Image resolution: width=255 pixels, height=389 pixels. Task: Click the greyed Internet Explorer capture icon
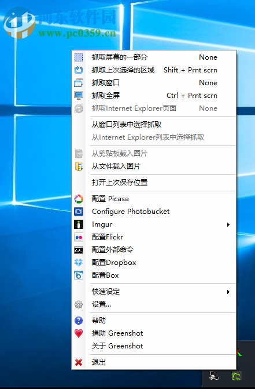point(79,108)
